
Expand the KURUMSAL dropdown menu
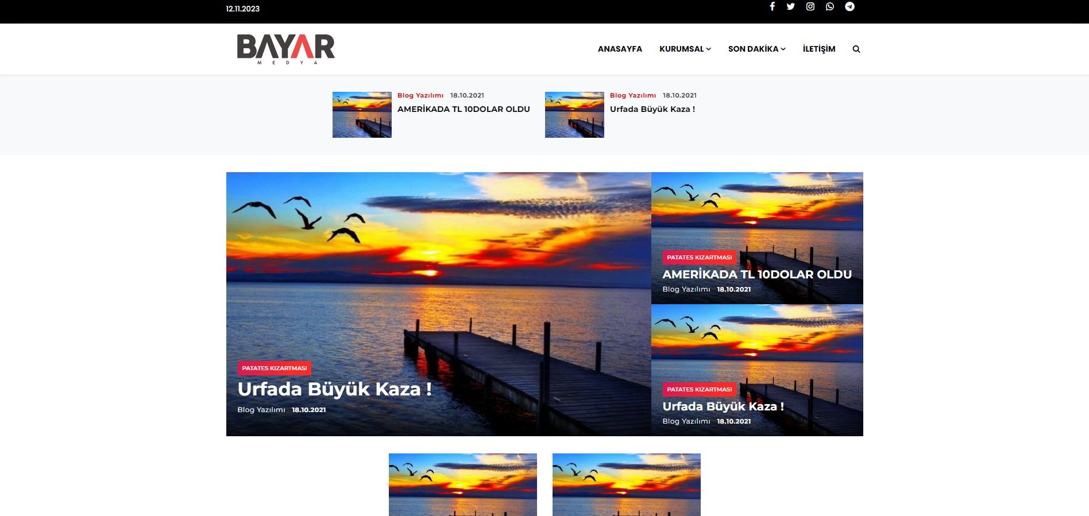685,49
